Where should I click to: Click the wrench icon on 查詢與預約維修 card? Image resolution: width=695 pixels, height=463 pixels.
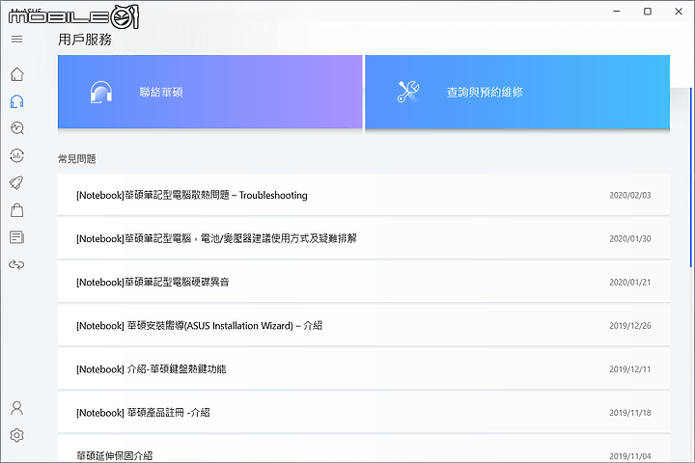[x=408, y=92]
